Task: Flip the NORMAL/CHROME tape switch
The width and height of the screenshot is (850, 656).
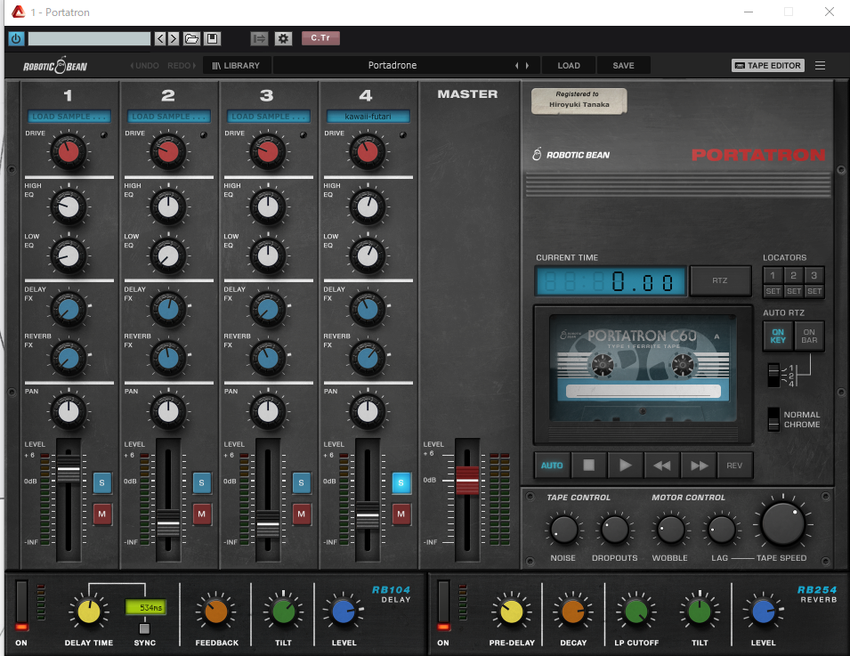Action: tap(773, 419)
